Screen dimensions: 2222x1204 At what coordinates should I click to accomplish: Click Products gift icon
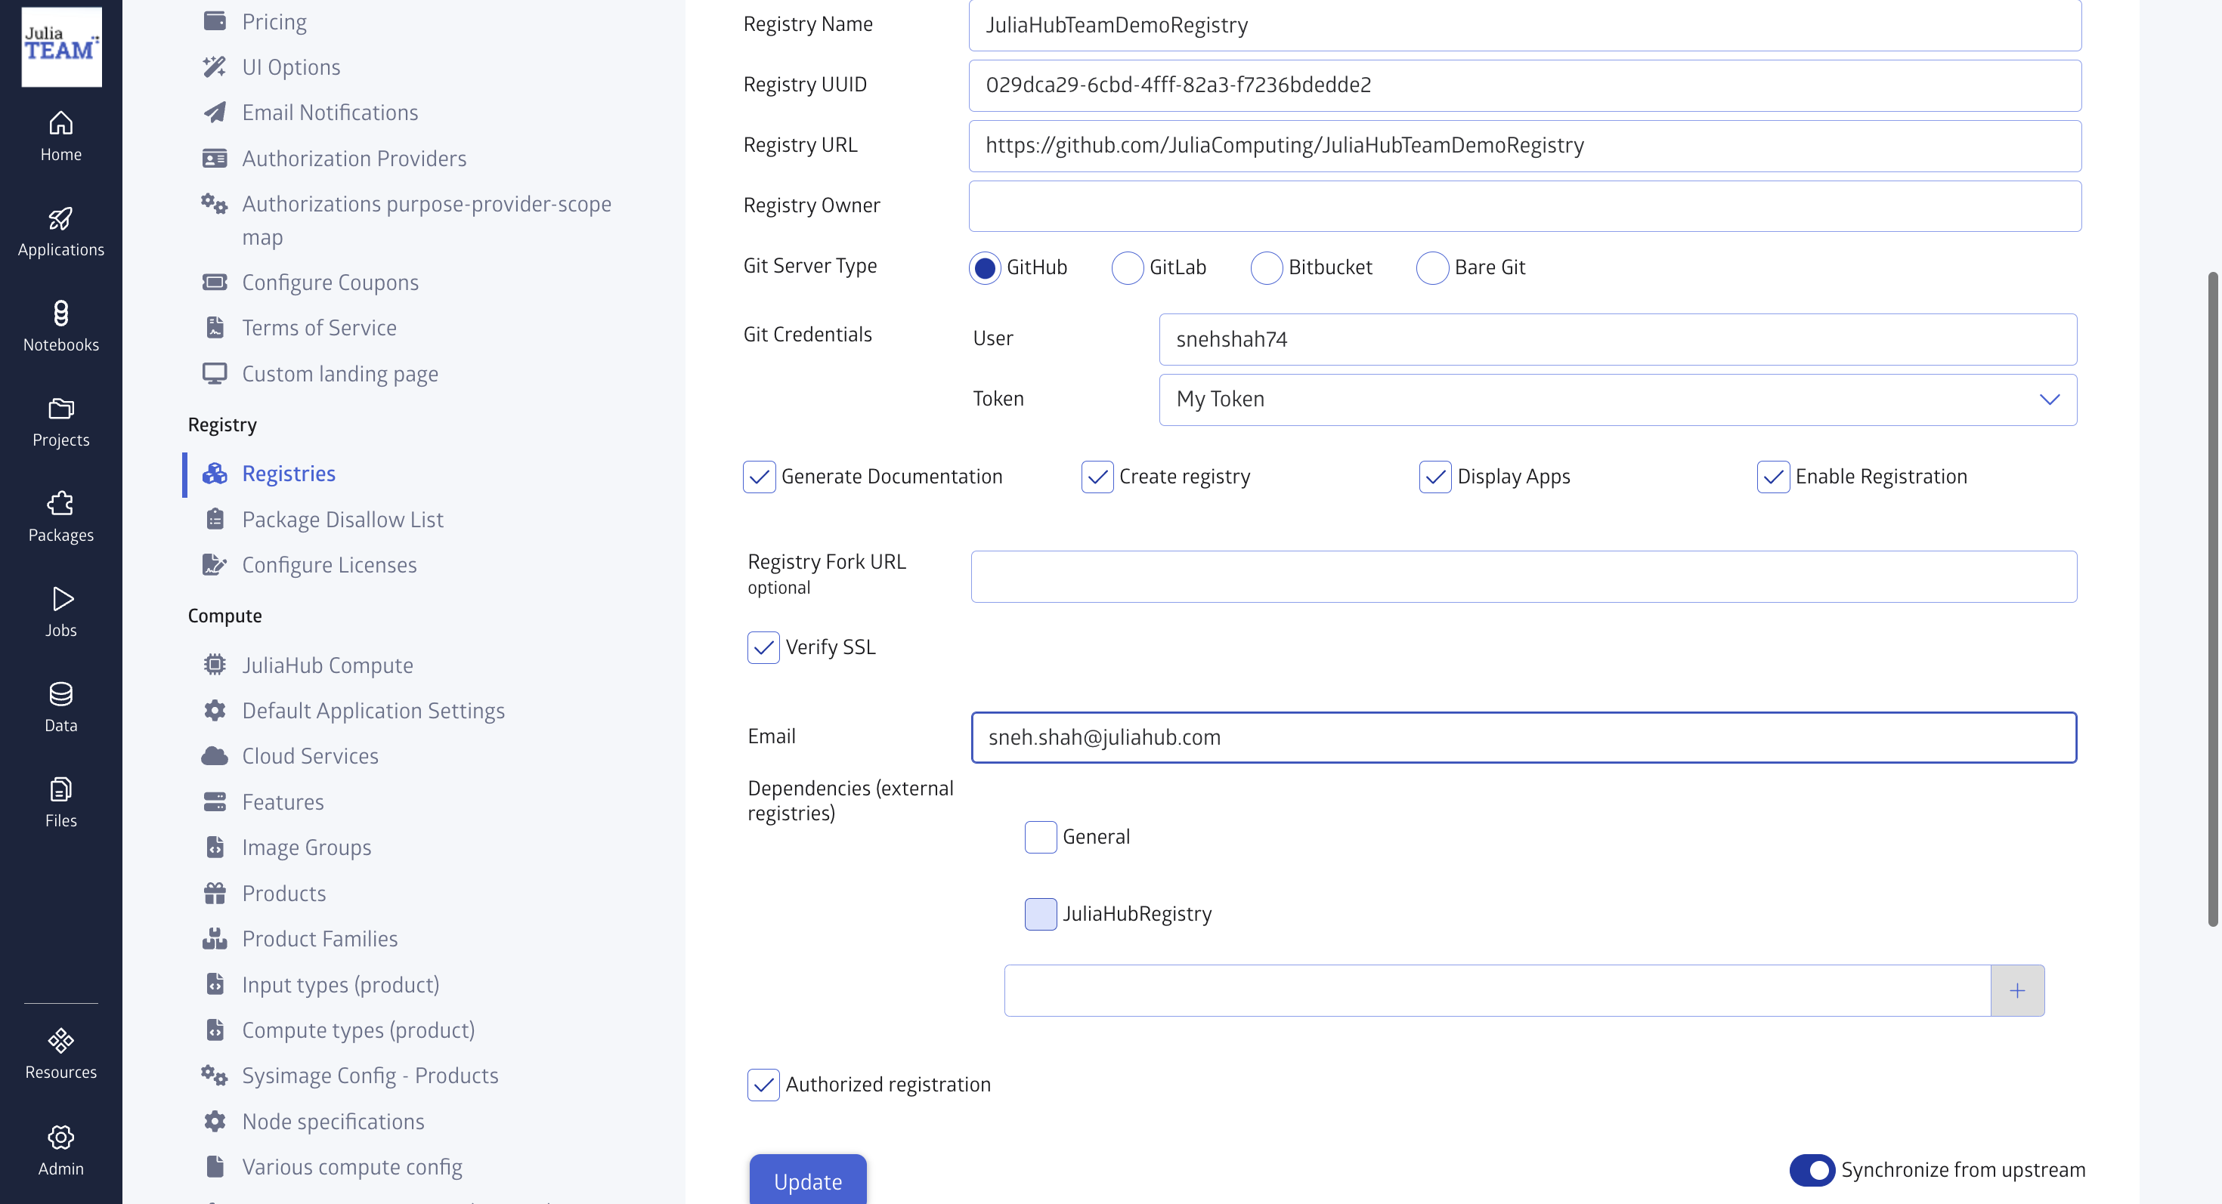tap(214, 893)
